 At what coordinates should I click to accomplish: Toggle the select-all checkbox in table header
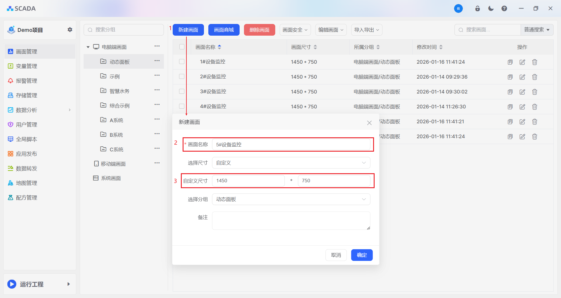click(182, 47)
